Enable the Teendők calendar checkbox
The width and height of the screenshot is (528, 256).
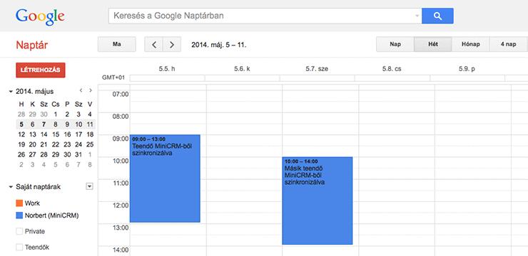click(19, 247)
